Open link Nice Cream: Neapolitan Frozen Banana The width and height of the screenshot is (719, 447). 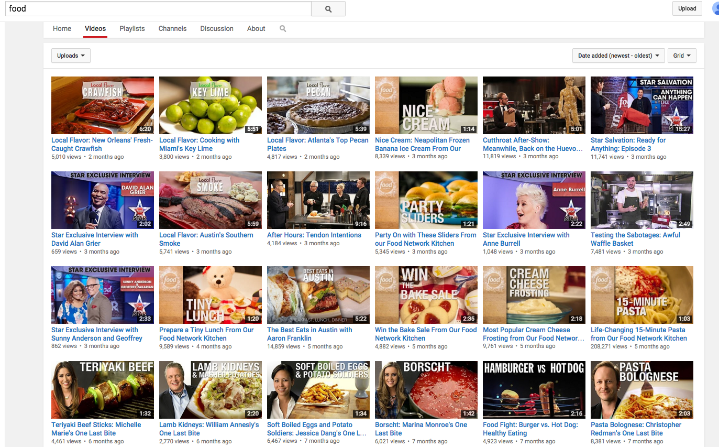422,145
